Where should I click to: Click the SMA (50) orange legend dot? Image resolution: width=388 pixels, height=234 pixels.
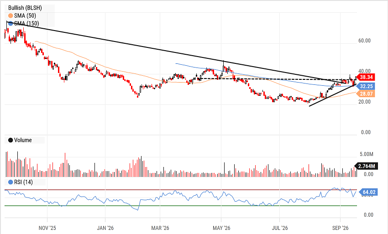(x=10, y=16)
